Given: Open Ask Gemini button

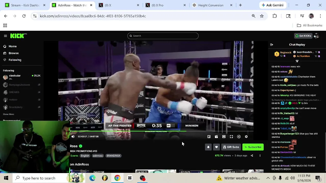Looking at the screenshot, I should pos(273,5).
